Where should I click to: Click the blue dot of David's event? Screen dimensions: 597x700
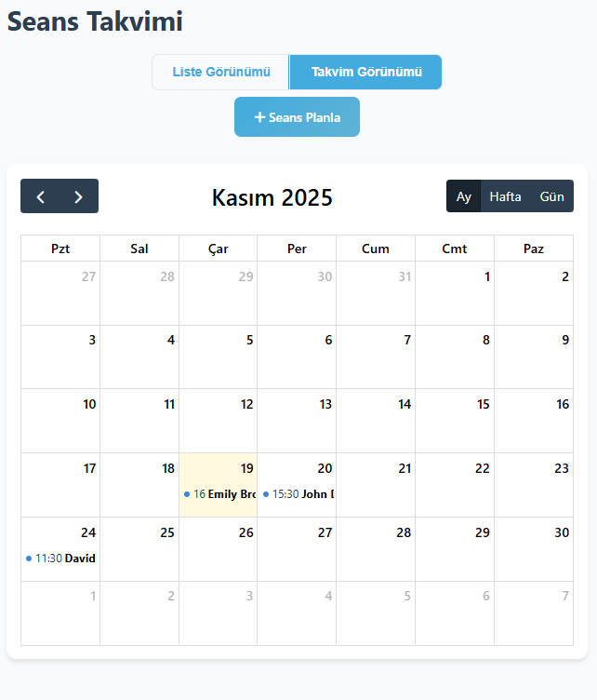tap(29, 559)
